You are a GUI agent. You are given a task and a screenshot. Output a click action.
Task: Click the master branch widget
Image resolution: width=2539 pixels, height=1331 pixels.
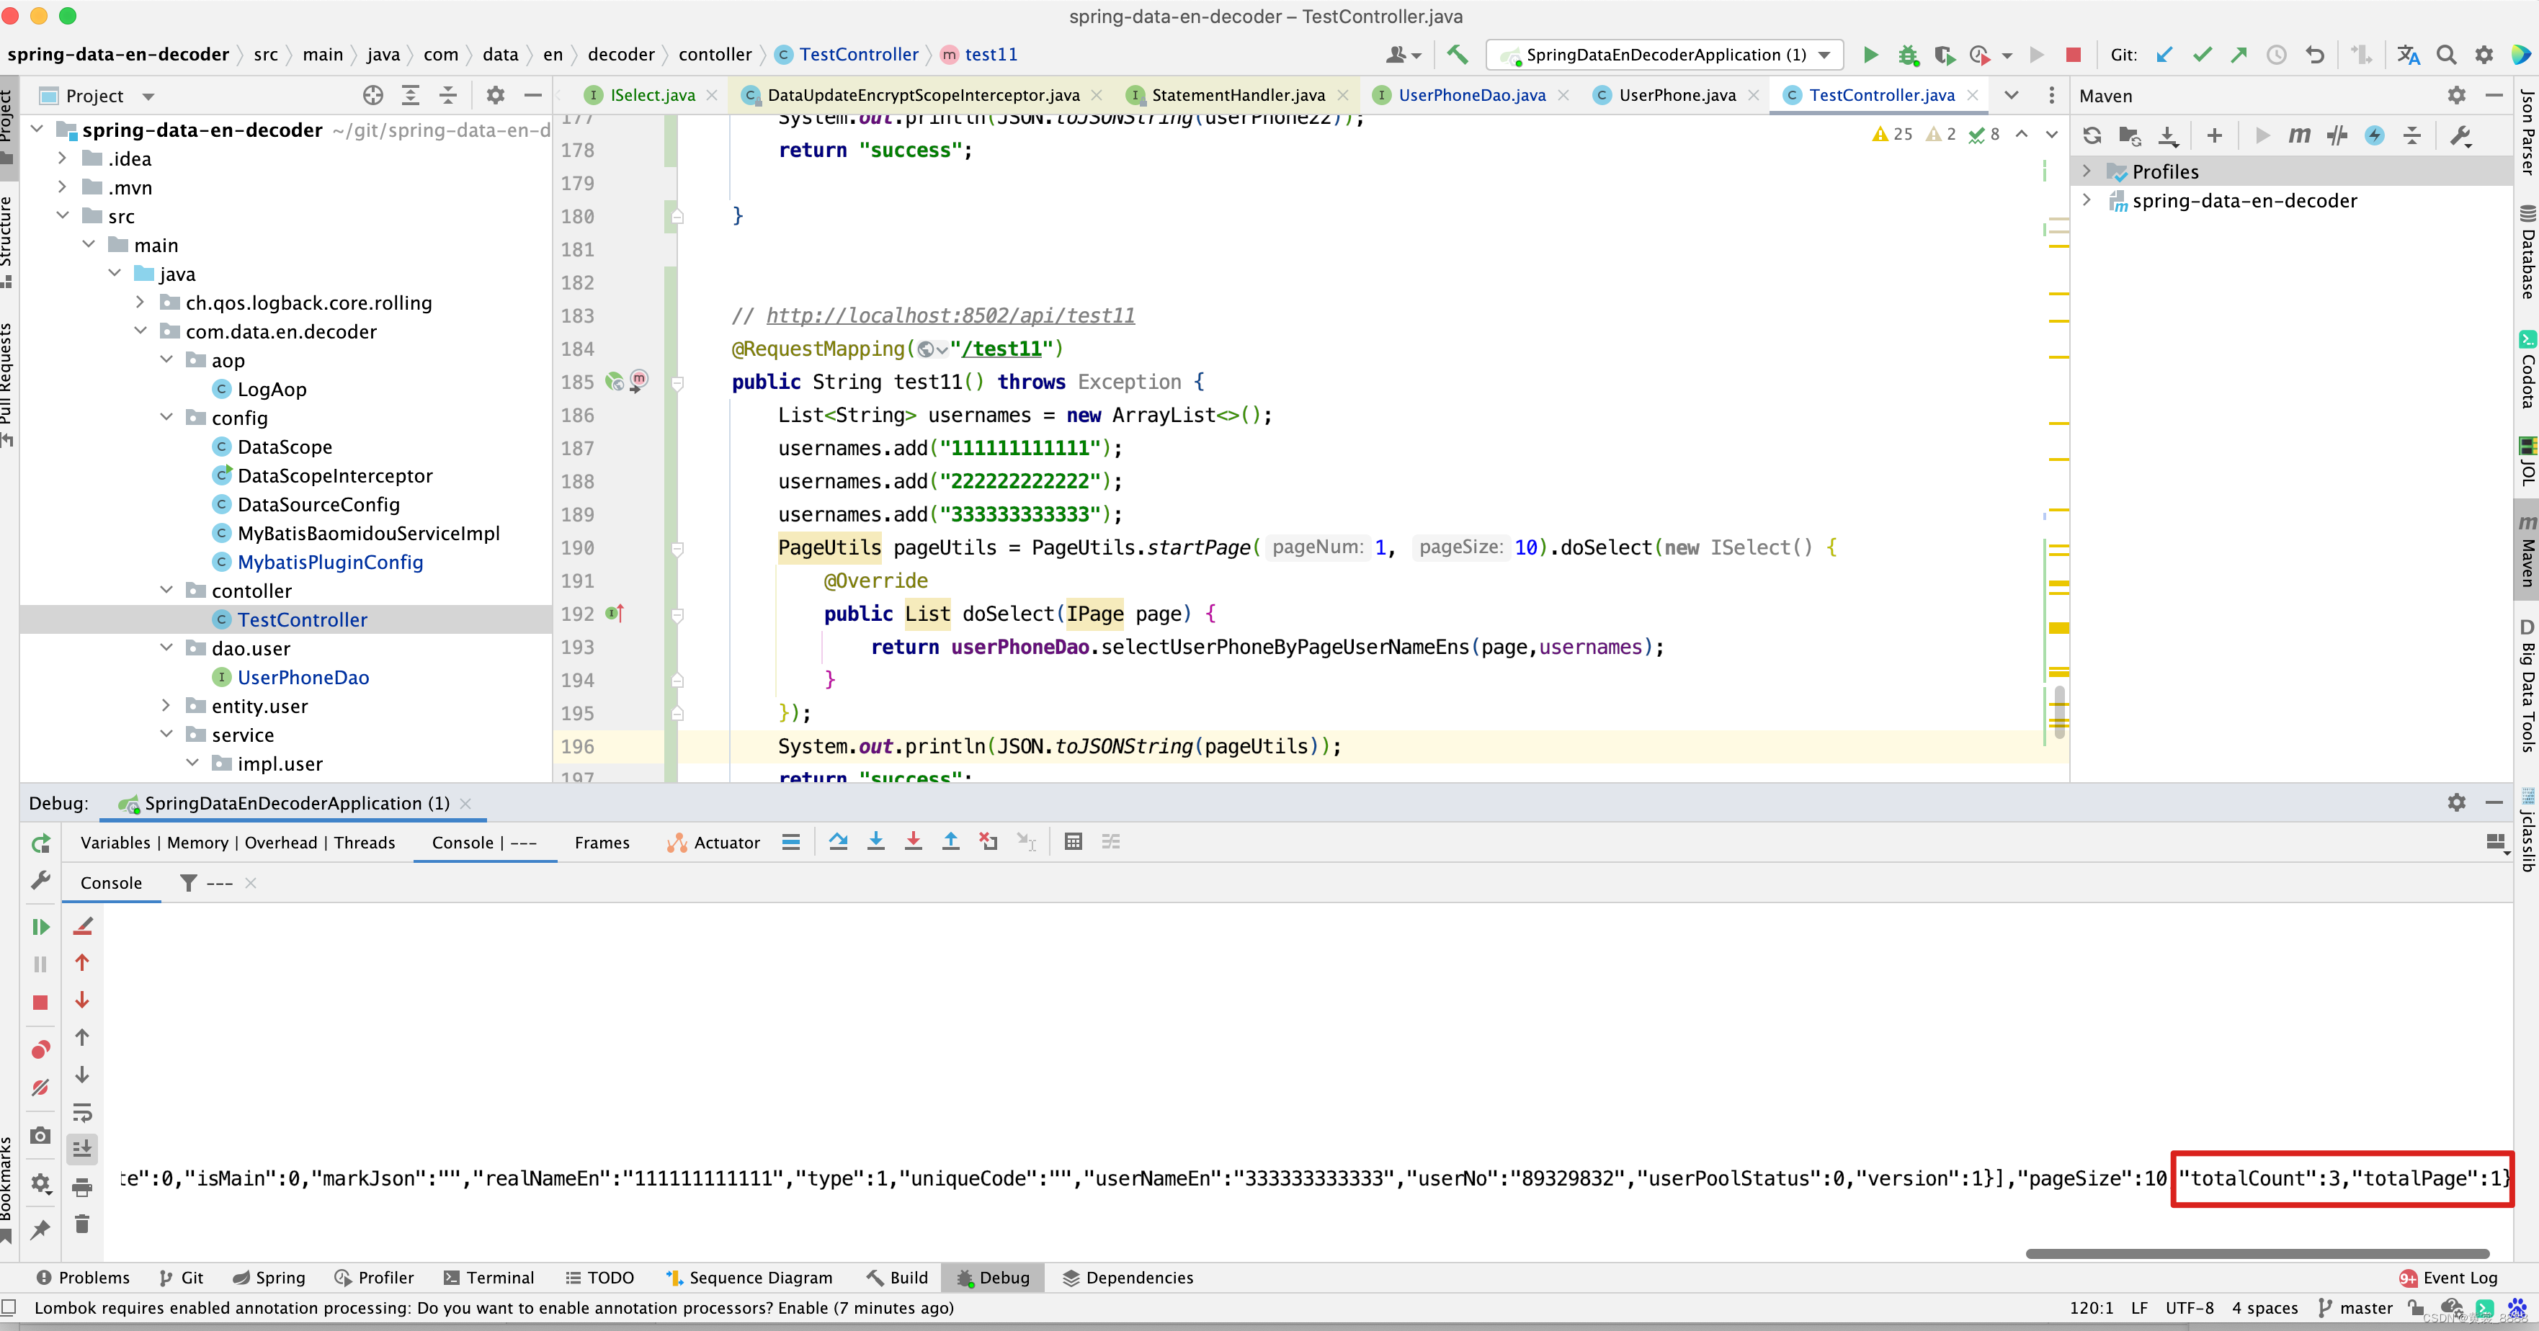[x=2356, y=1309]
